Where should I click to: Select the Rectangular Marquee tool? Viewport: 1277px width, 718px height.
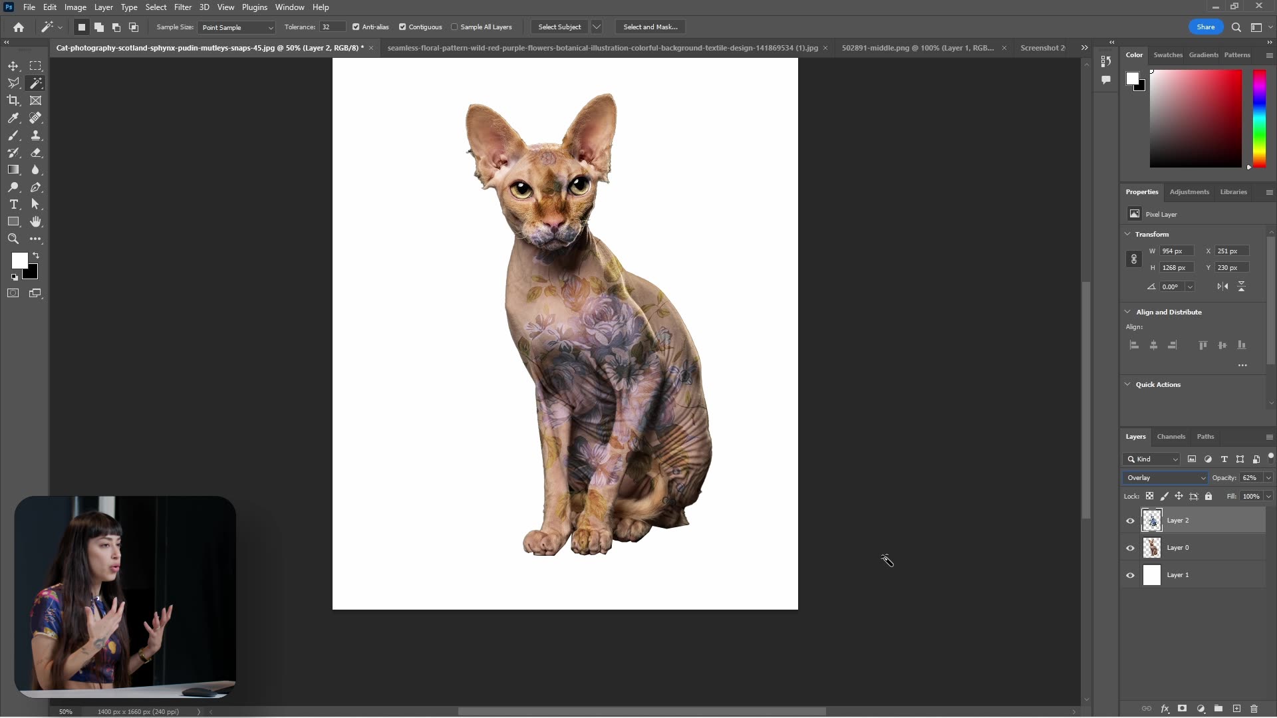click(35, 66)
